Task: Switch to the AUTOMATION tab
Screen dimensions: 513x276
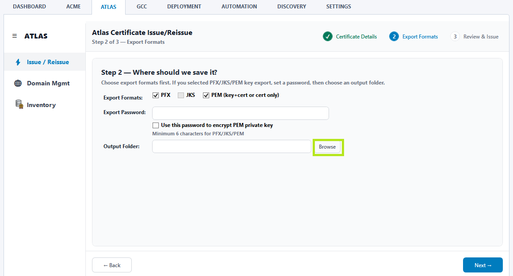Action: 239,7
